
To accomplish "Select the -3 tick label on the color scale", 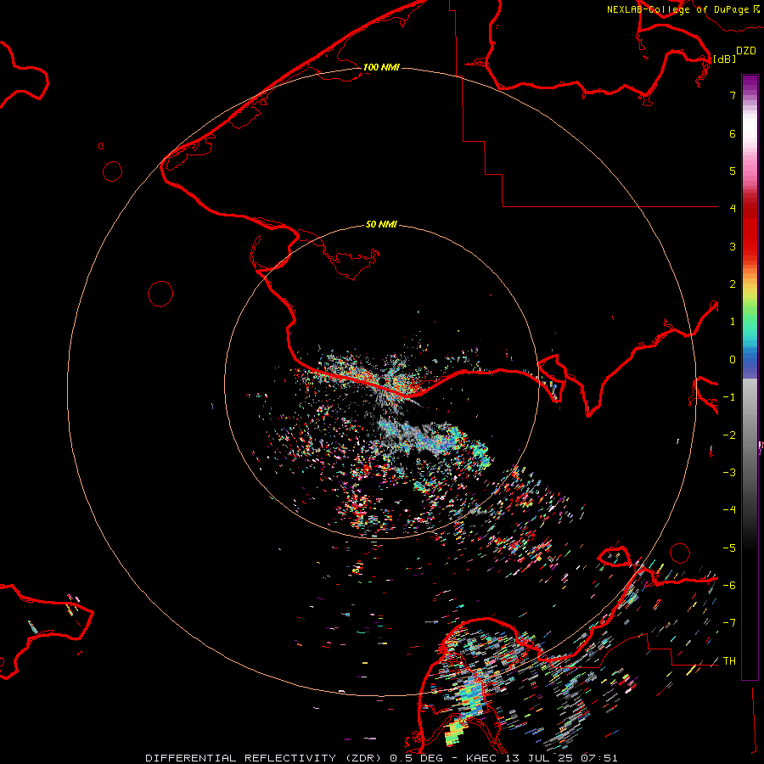I will click(x=729, y=472).
